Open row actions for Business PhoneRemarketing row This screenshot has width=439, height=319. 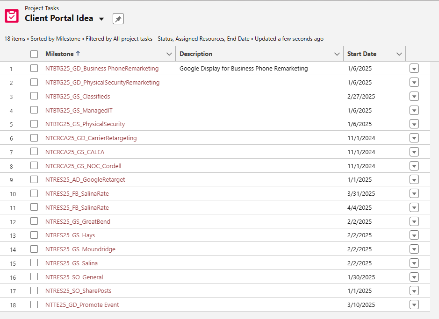pos(414,69)
